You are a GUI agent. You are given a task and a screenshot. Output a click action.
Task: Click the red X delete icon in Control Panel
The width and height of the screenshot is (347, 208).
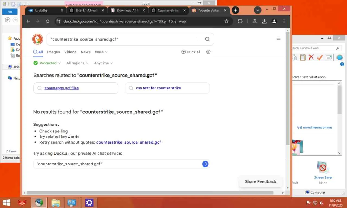(311, 57)
